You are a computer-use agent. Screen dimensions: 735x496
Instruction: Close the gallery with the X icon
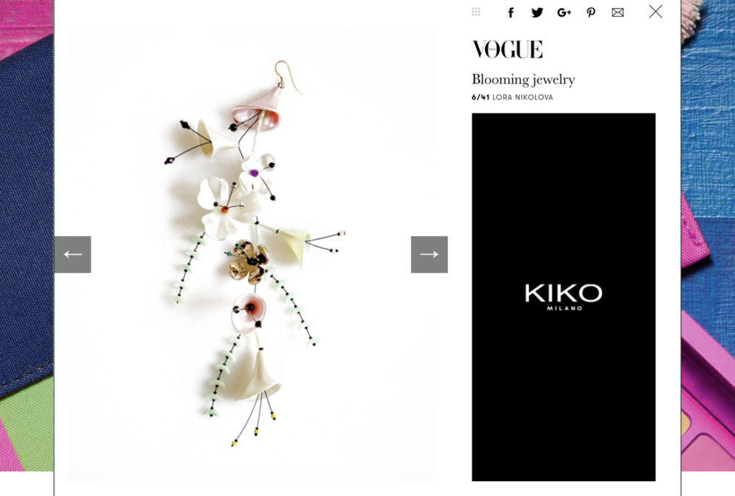656,11
